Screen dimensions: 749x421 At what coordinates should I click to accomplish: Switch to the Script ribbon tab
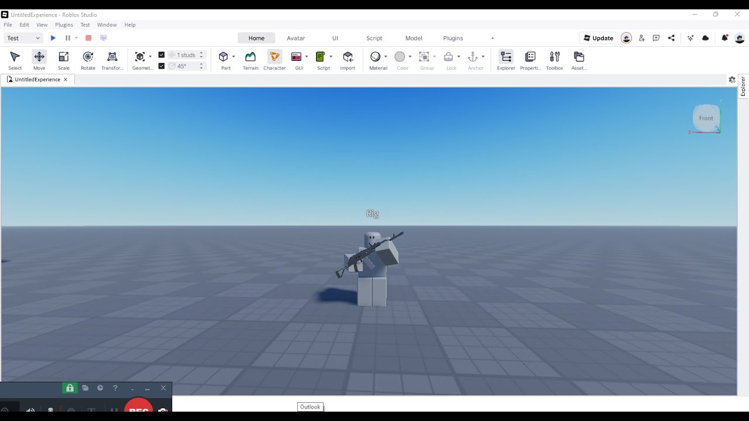[374, 38]
